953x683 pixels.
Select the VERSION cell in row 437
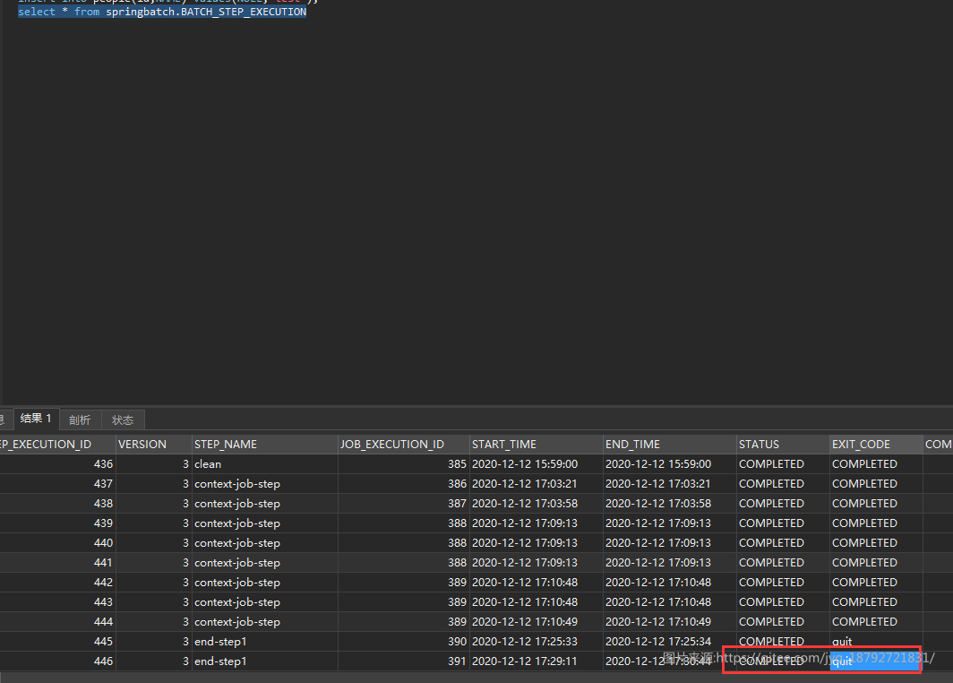point(154,484)
